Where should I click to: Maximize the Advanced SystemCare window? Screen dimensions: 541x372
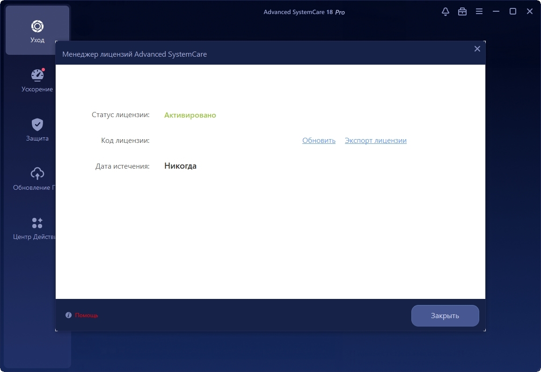tap(513, 11)
